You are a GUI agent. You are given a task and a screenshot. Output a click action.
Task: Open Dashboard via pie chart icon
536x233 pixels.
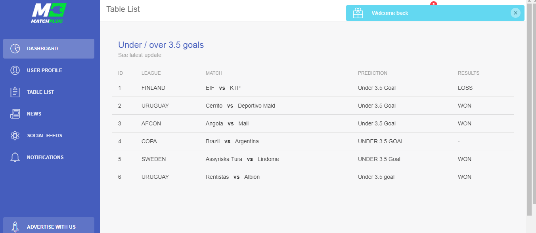click(x=15, y=49)
